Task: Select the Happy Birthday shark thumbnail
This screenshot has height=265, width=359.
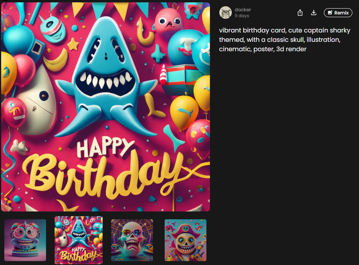Action: [x=78, y=240]
